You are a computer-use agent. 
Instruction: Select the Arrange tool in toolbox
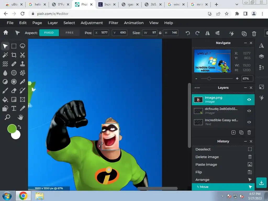point(5,46)
